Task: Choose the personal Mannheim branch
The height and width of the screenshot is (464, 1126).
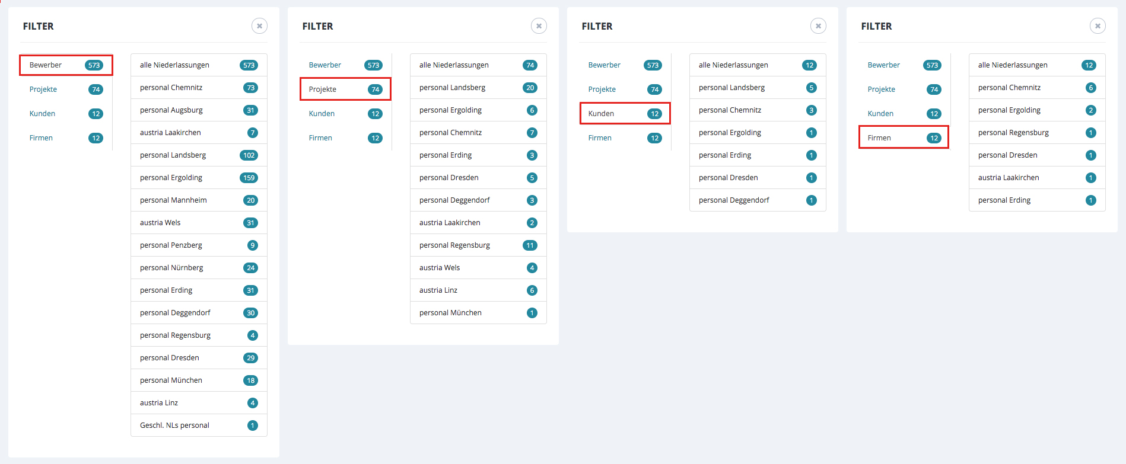Action: tap(199, 200)
